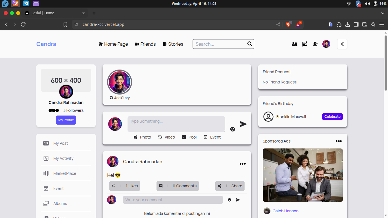Open Sponsored Ads three-dot menu
388x218 pixels.
coord(339,141)
